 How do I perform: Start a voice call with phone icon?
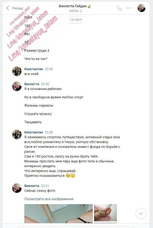119,8
